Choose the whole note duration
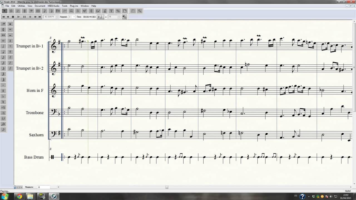This screenshot has height=200, width=356. coord(3,41)
